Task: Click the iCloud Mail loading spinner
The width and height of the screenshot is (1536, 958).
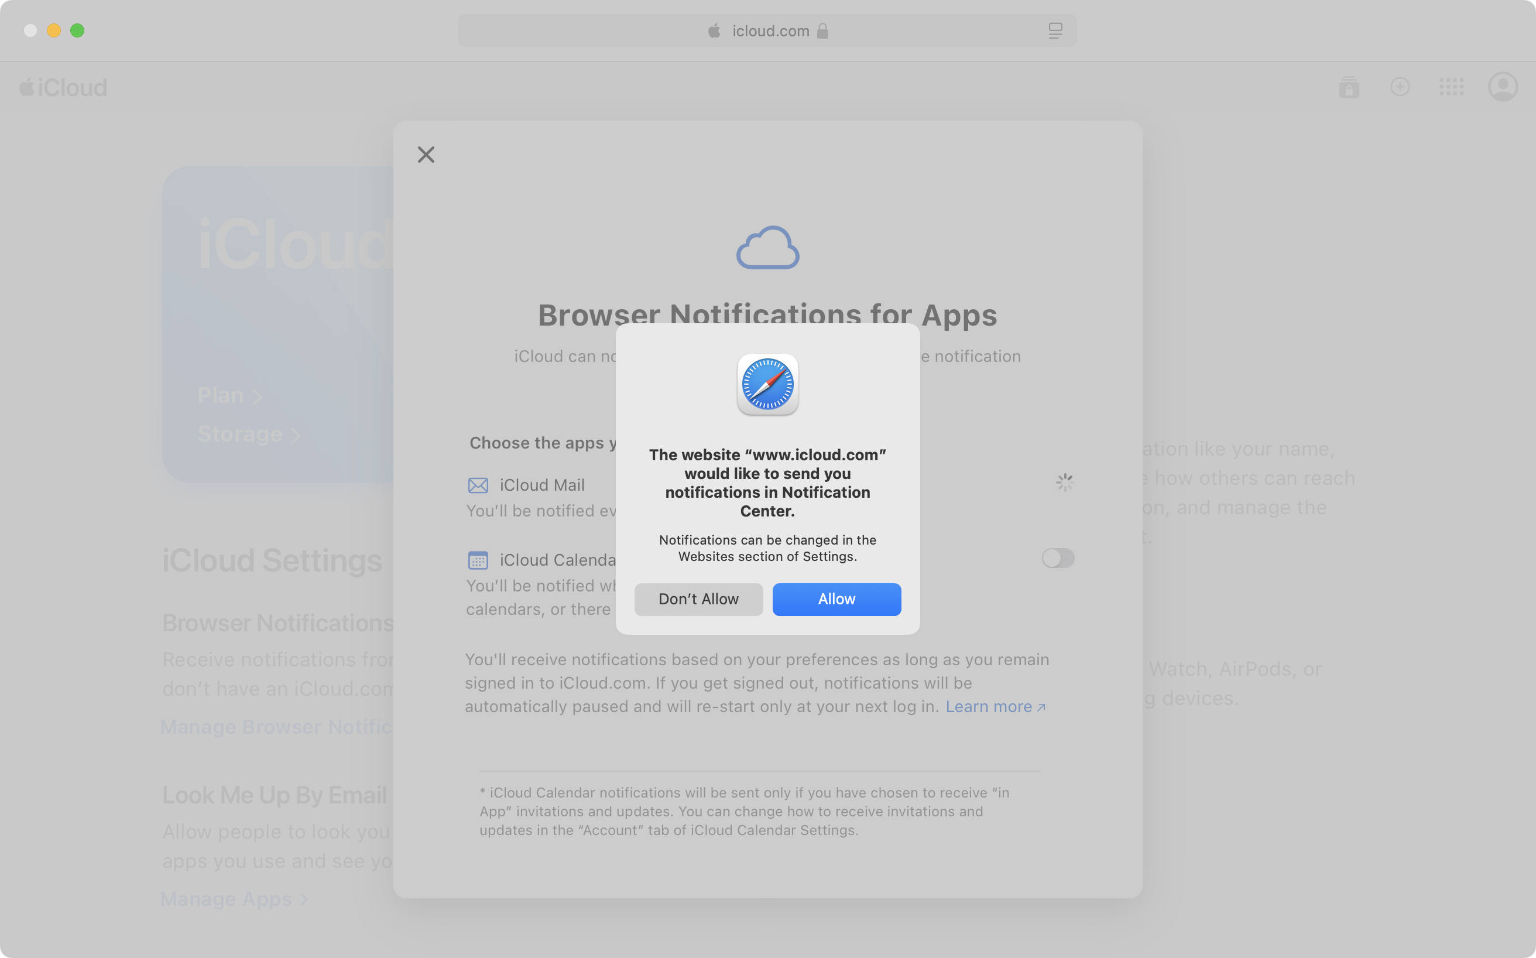Action: pyautogui.click(x=1064, y=482)
